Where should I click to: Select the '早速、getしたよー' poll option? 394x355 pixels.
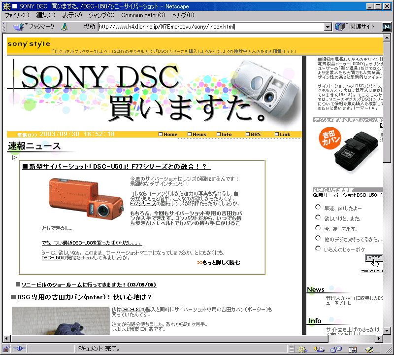click(318, 207)
